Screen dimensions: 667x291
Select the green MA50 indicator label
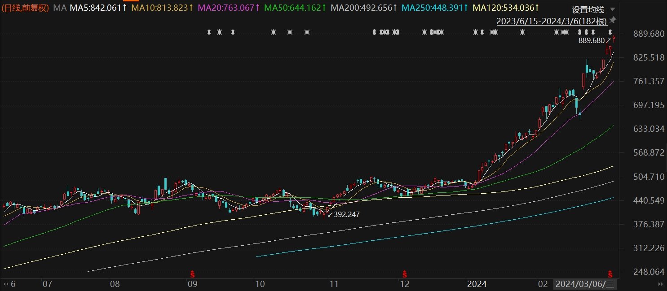tap(296, 8)
